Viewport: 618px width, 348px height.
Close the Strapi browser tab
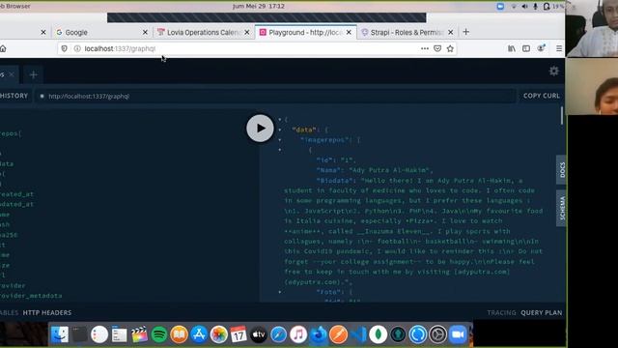pyautogui.click(x=451, y=32)
